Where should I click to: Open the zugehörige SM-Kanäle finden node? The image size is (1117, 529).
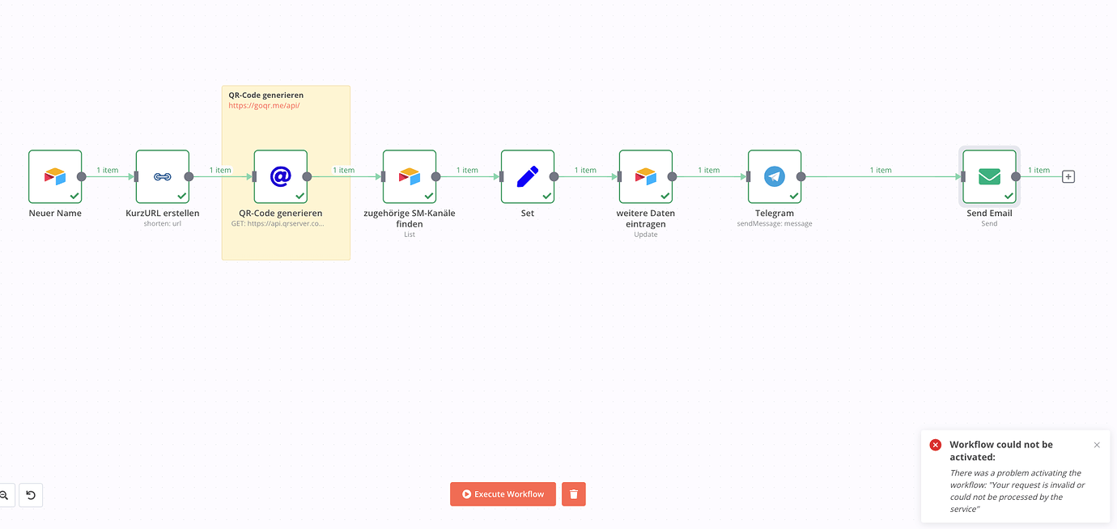[410, 176]
